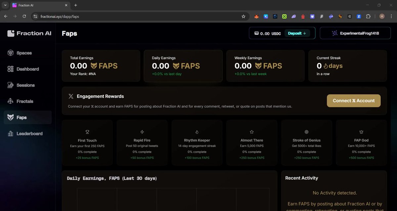The image size is (397, 211).
Task: Click the Current Streak 0 days value
Action: (x=330, y=66)
